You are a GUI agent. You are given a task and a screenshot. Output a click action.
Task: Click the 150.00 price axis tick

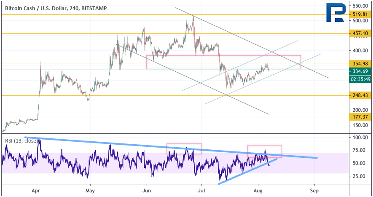coord(360,125)
